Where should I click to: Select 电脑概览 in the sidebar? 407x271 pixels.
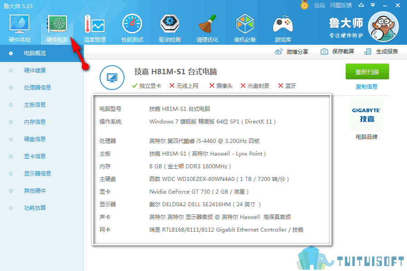coord(42,53)
